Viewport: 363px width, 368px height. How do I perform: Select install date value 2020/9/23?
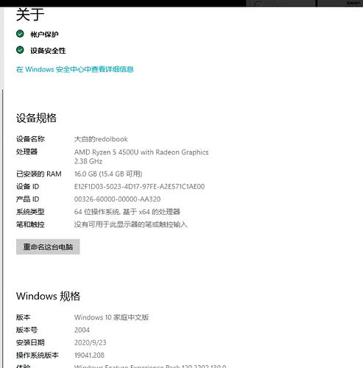tap(91, 342)
